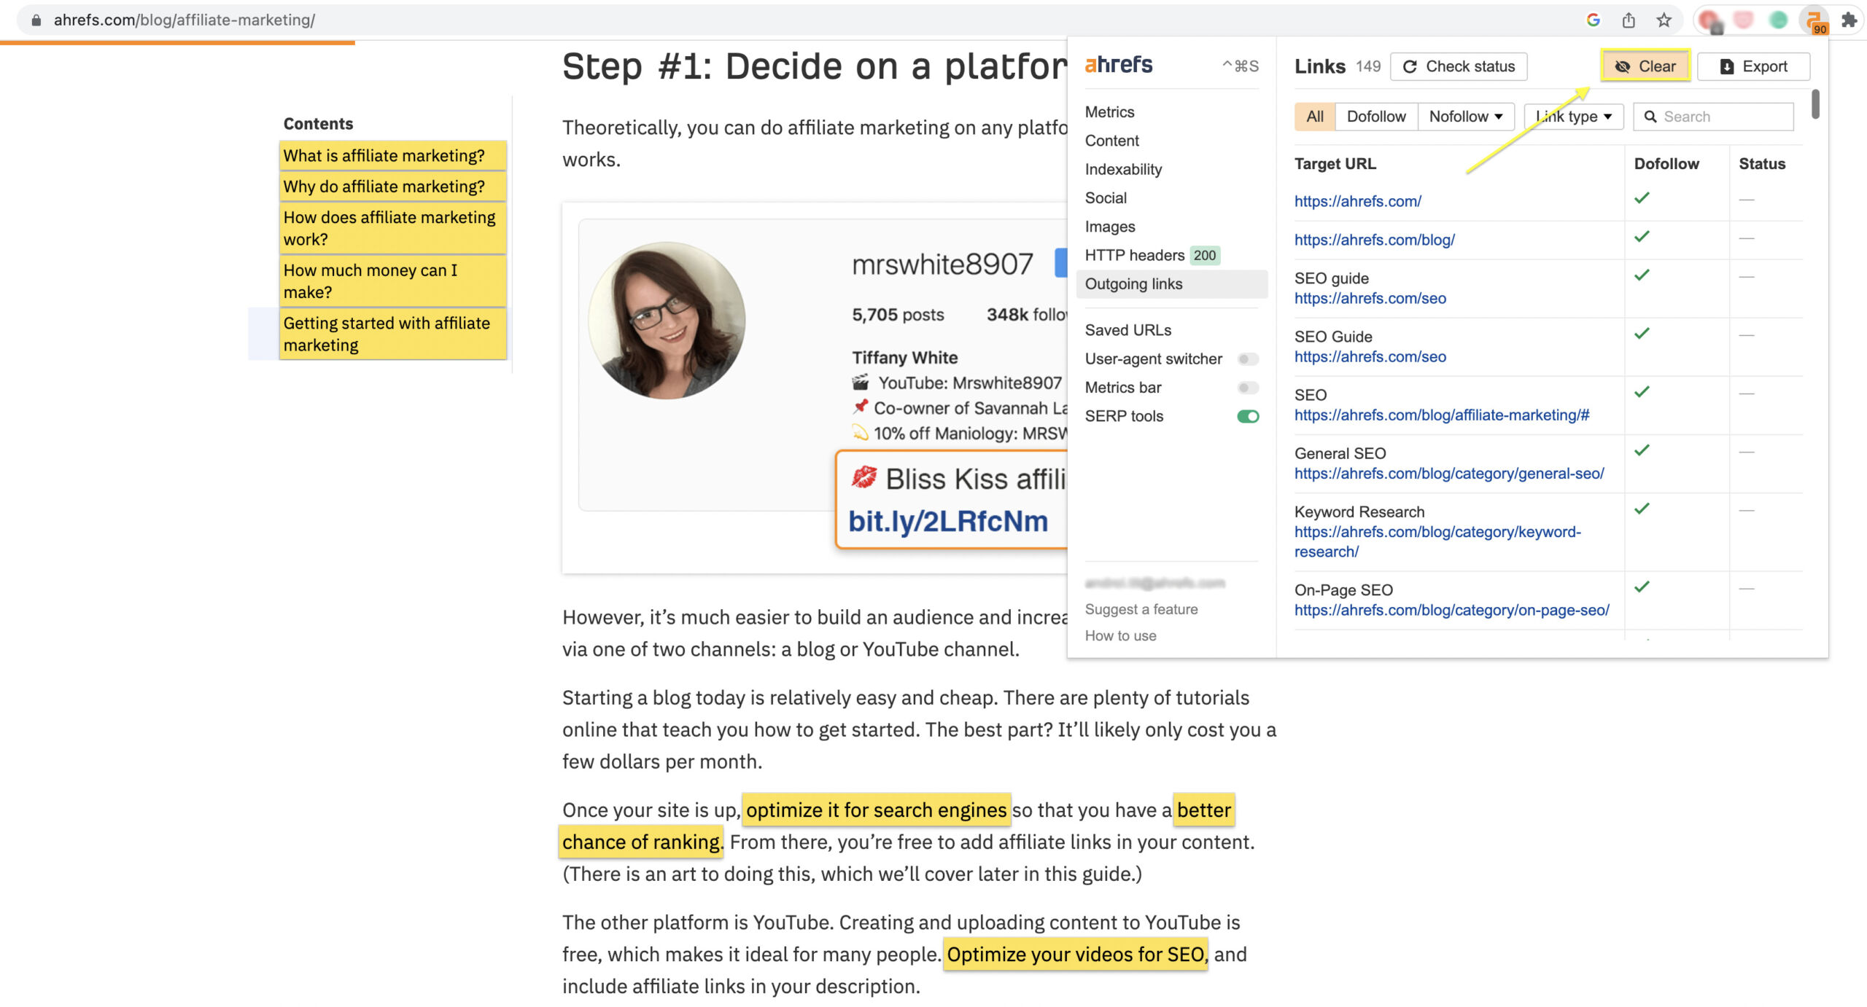Open the Content section in Ahrefs menu
This screenshot has width=1867, height=1007.
tap(1111, 140)
